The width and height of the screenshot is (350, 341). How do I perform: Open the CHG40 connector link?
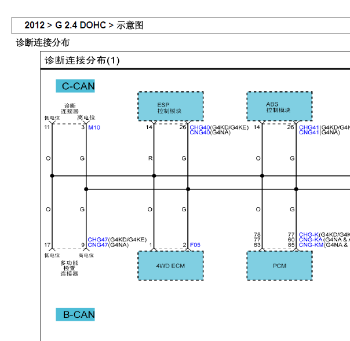[200, 127]
